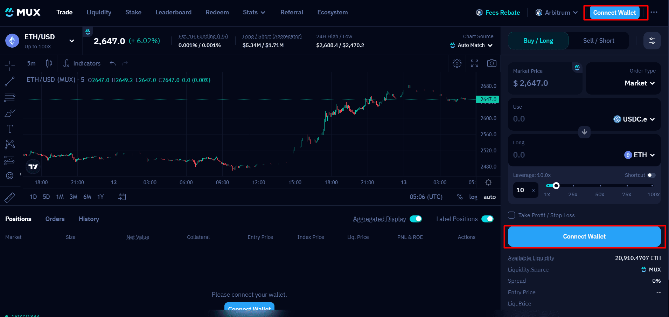Toggle the Label Positions switch
Screen dimensions: 669x317
(x=487, y=219)
